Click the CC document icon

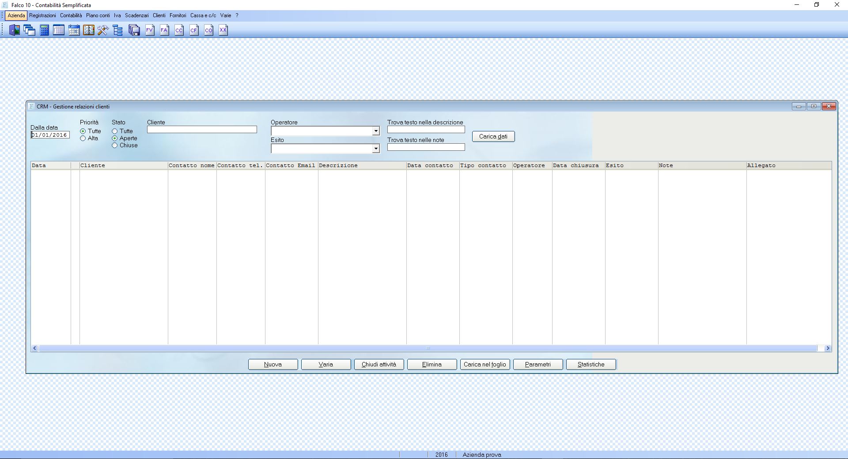(x=179, y=30)
